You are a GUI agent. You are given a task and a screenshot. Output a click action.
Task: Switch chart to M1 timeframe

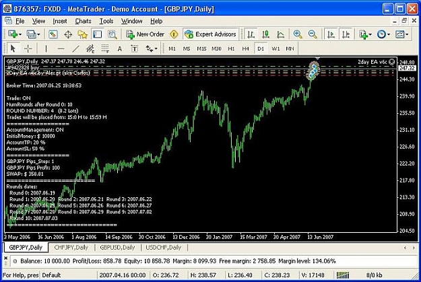(172, 49)
